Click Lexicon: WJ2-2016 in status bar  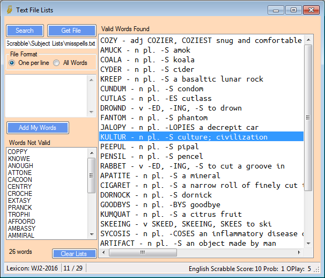click(32, 268)
